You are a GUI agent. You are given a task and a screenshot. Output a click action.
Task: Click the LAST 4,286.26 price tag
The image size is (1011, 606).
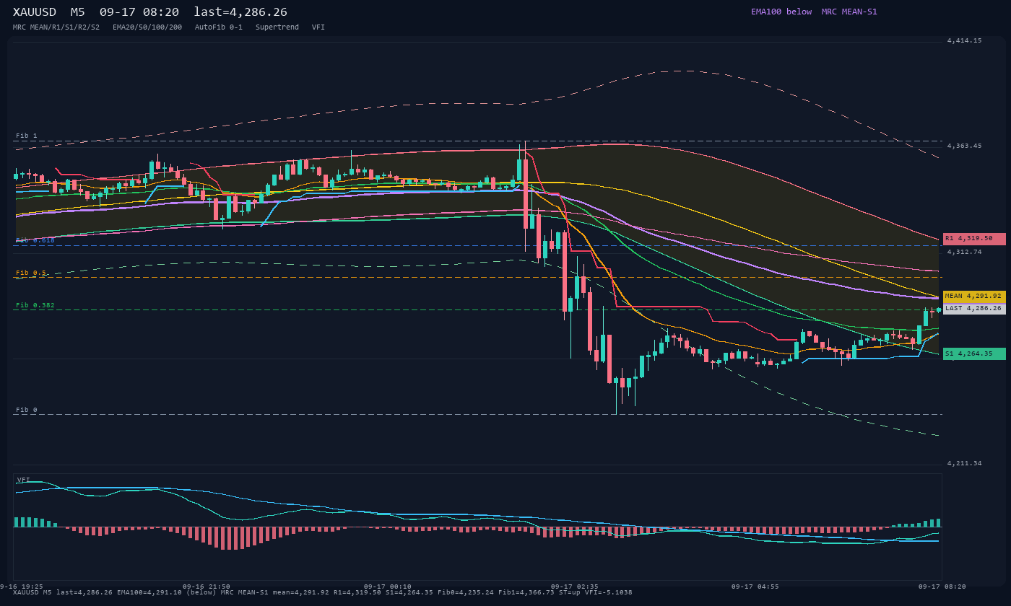pos(974,309)
